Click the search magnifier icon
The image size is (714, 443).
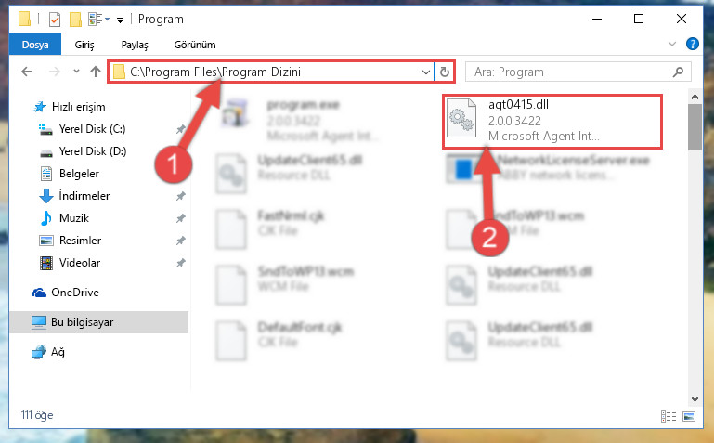click(x=678, y=72)
